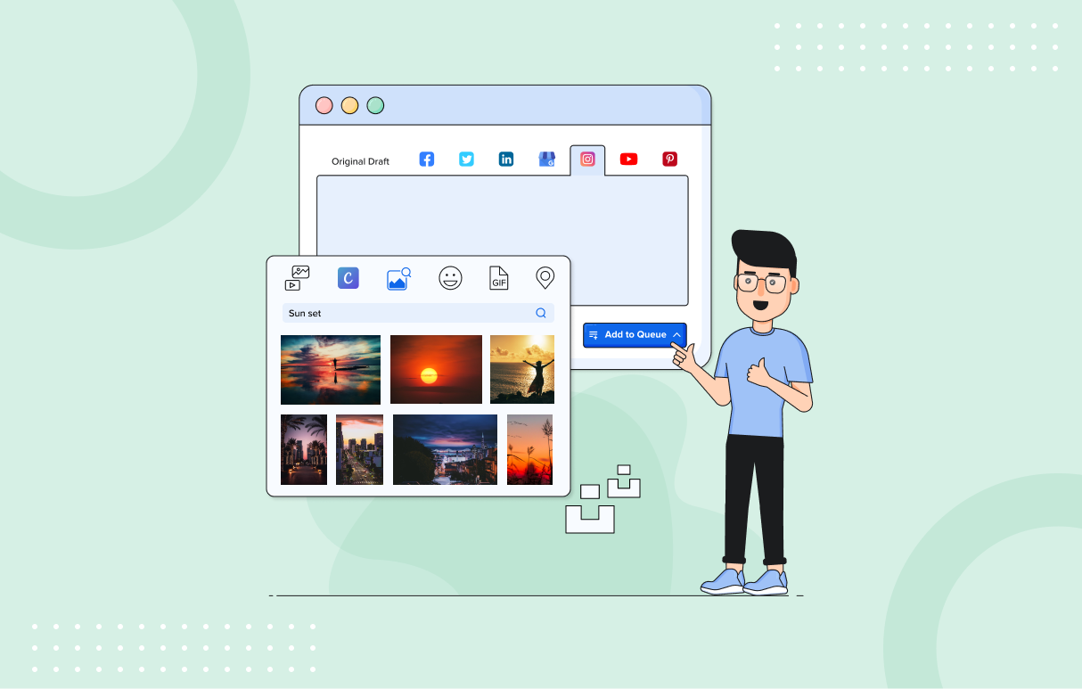Select the Twitter tab icon
Viewport: 1082px width, 689px height.
[x=466, y=159]
